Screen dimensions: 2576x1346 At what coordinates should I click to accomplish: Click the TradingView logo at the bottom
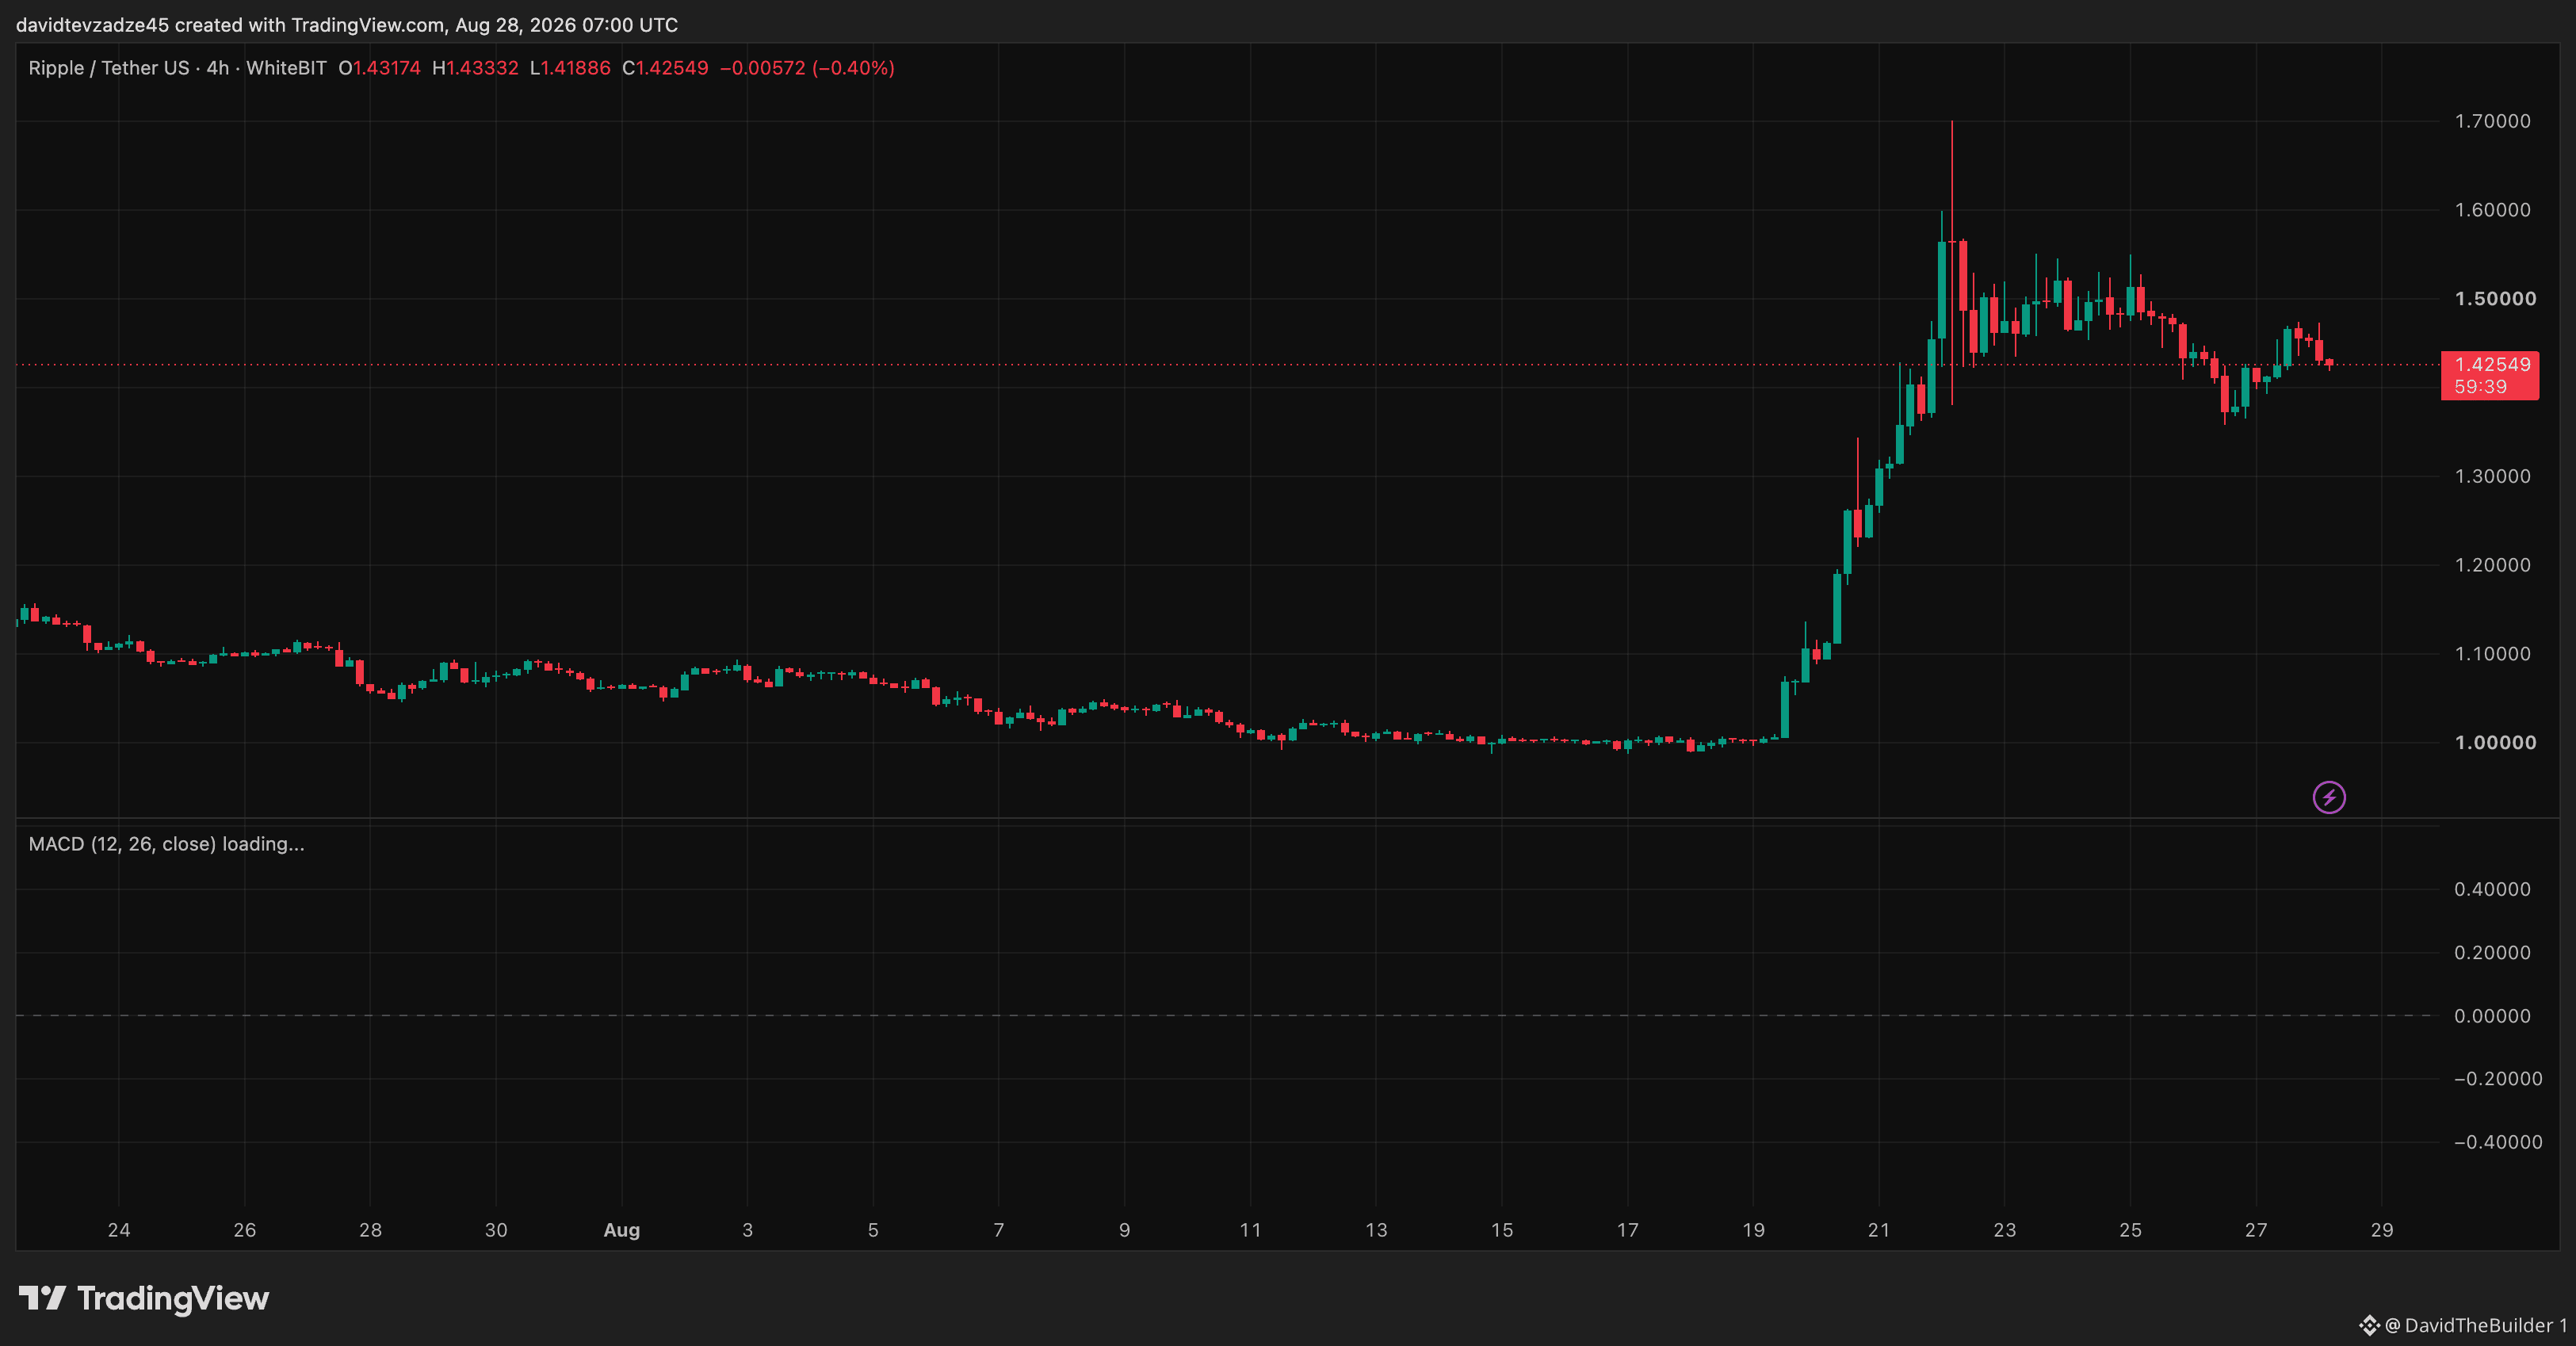[144, 1298]
